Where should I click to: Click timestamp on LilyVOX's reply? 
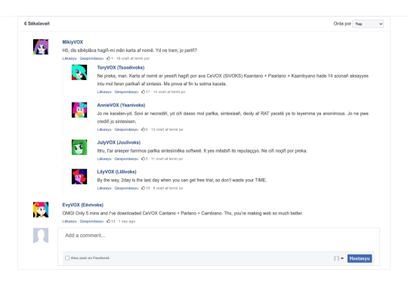168,188
